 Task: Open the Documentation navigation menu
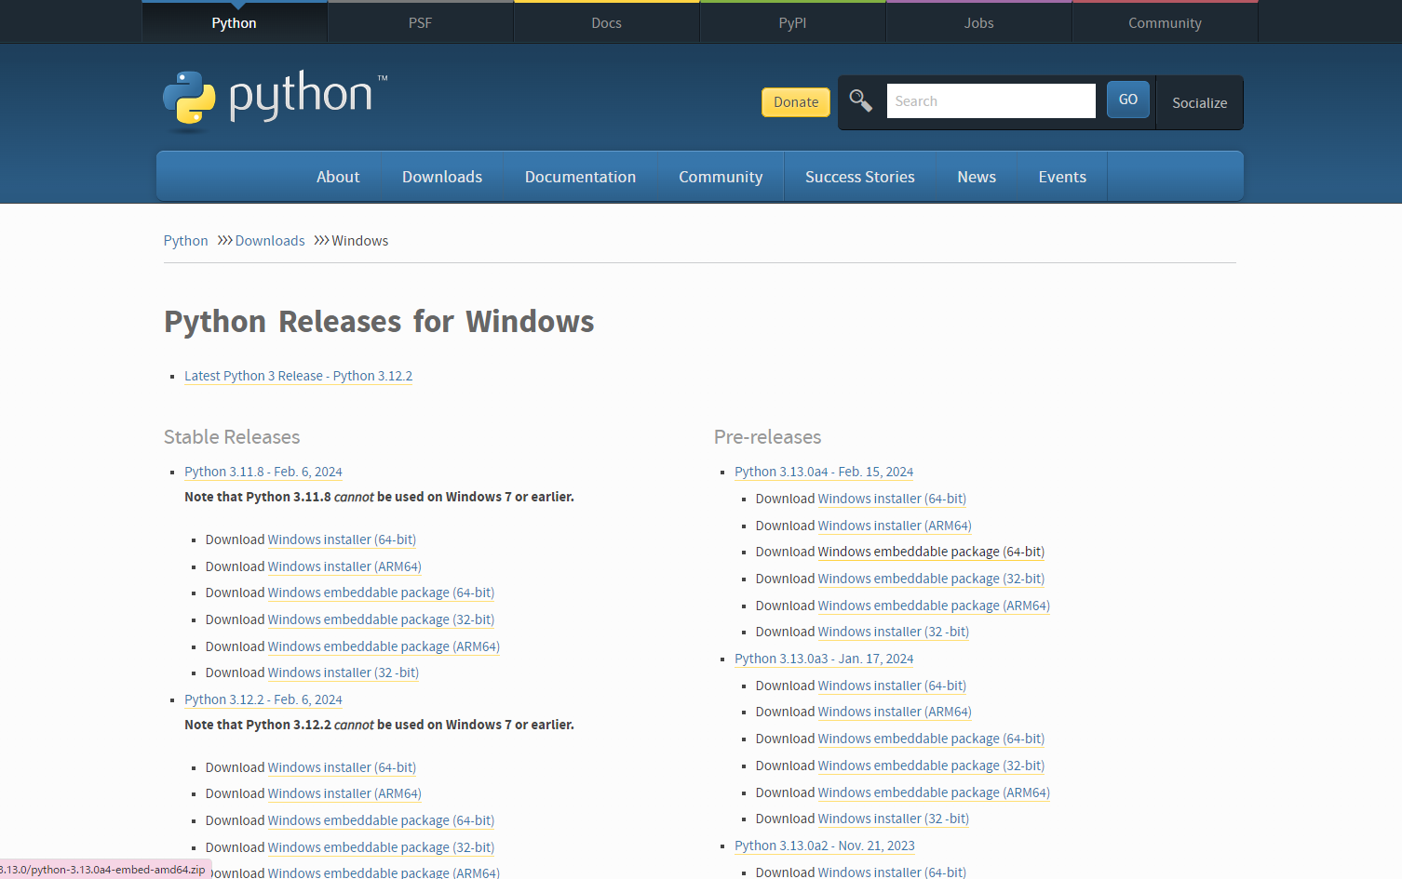click(x=580, y=177)
